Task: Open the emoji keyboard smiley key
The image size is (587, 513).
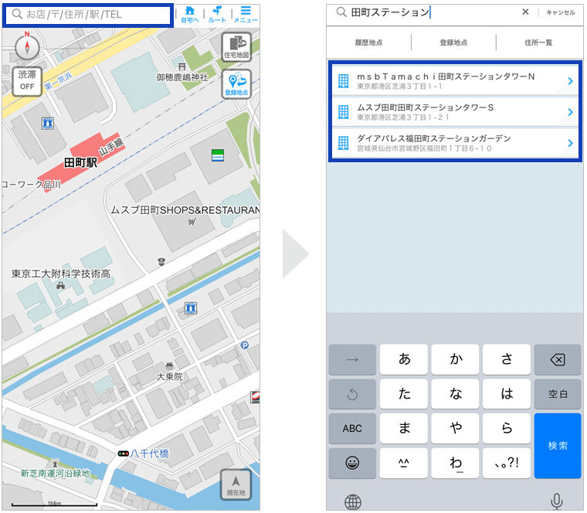Action: pyautogui.click(x=352, y=464)
